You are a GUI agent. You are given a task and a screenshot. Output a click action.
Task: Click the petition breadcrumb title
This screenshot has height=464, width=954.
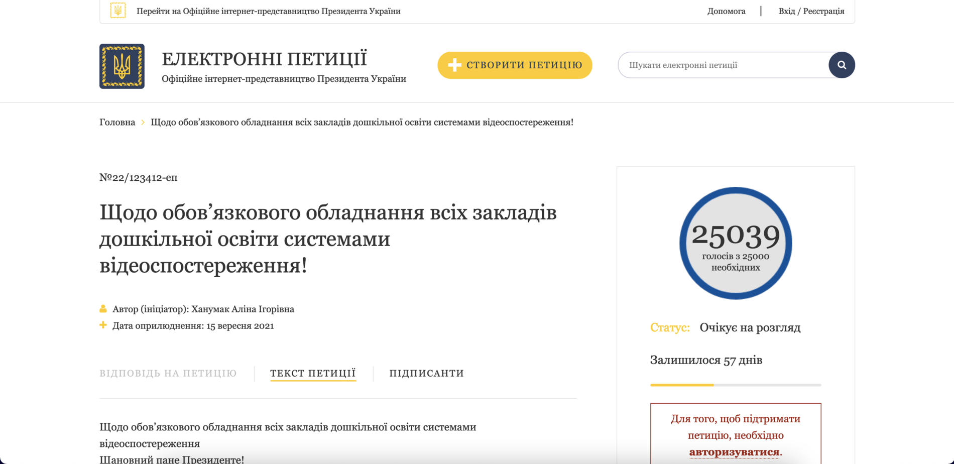click(362, 122)
